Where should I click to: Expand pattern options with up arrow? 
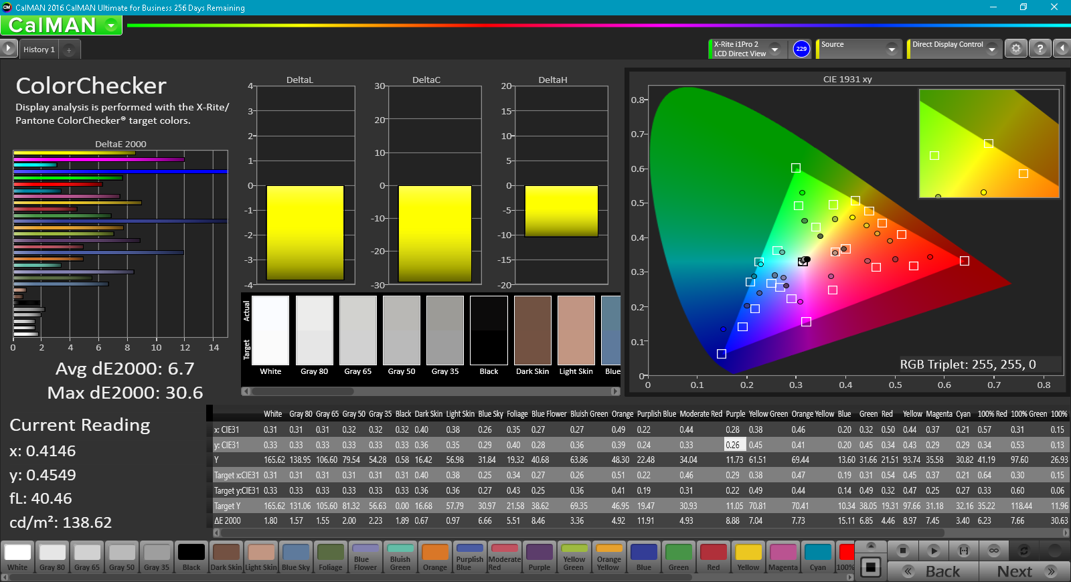point(871,547)
